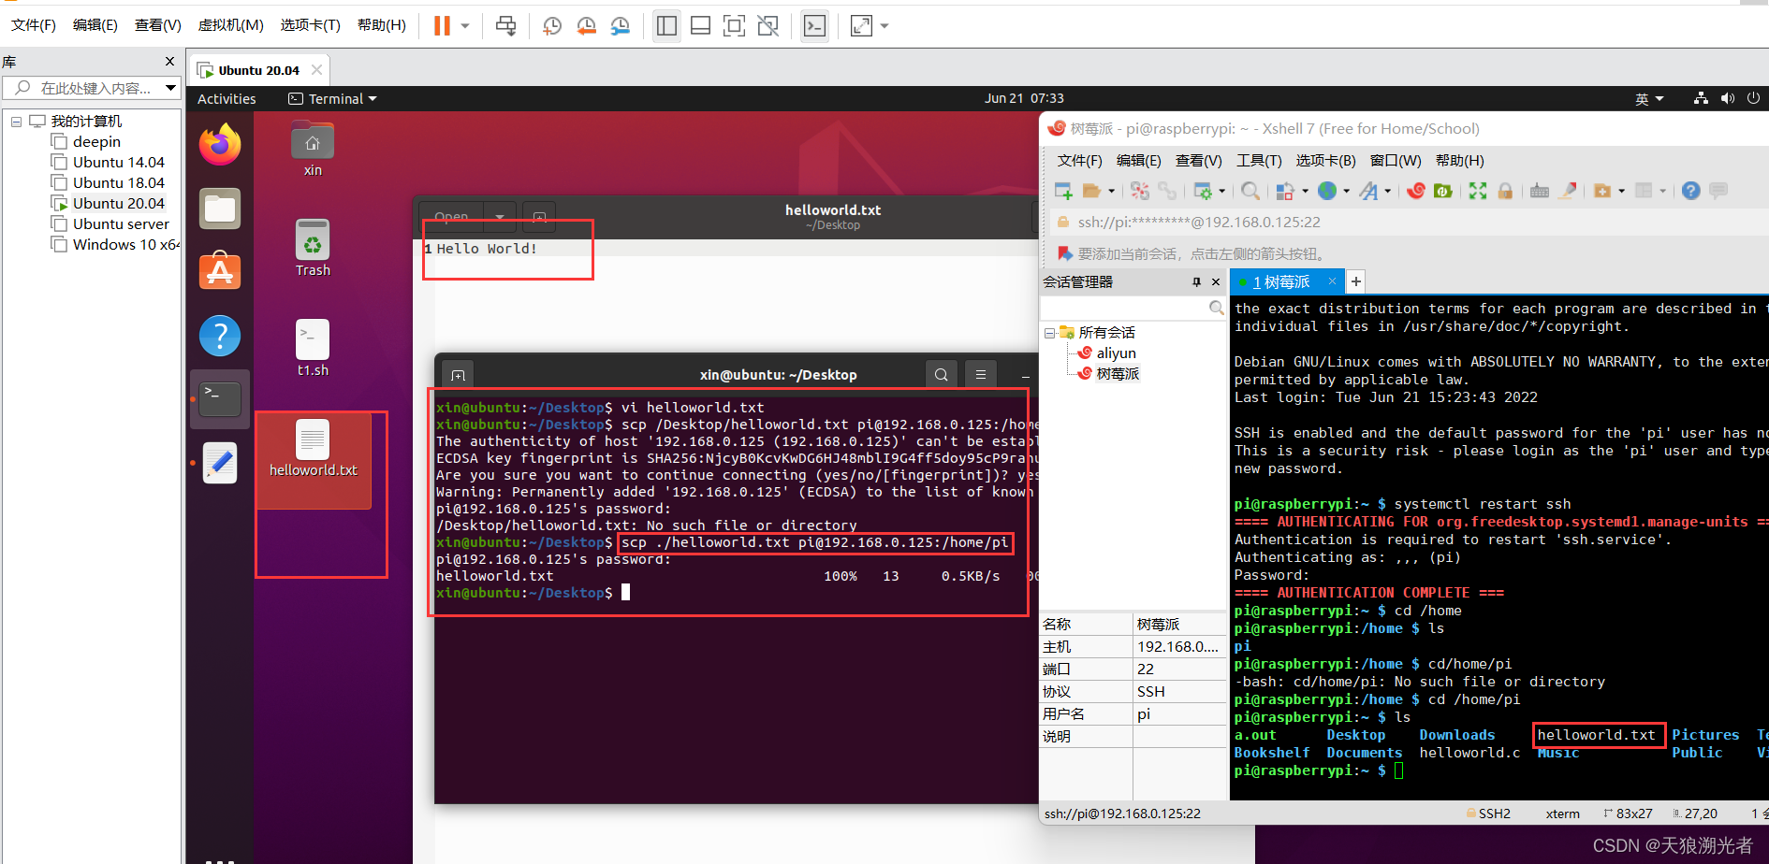1769x864 pixels.
Task: Close the VMware library panel
Action: click(x=169, y=62)
